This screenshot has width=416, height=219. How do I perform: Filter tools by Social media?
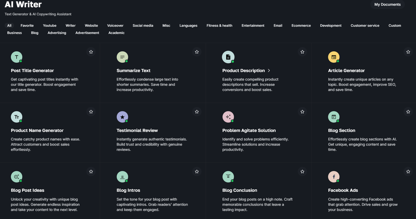pos(143,25)
